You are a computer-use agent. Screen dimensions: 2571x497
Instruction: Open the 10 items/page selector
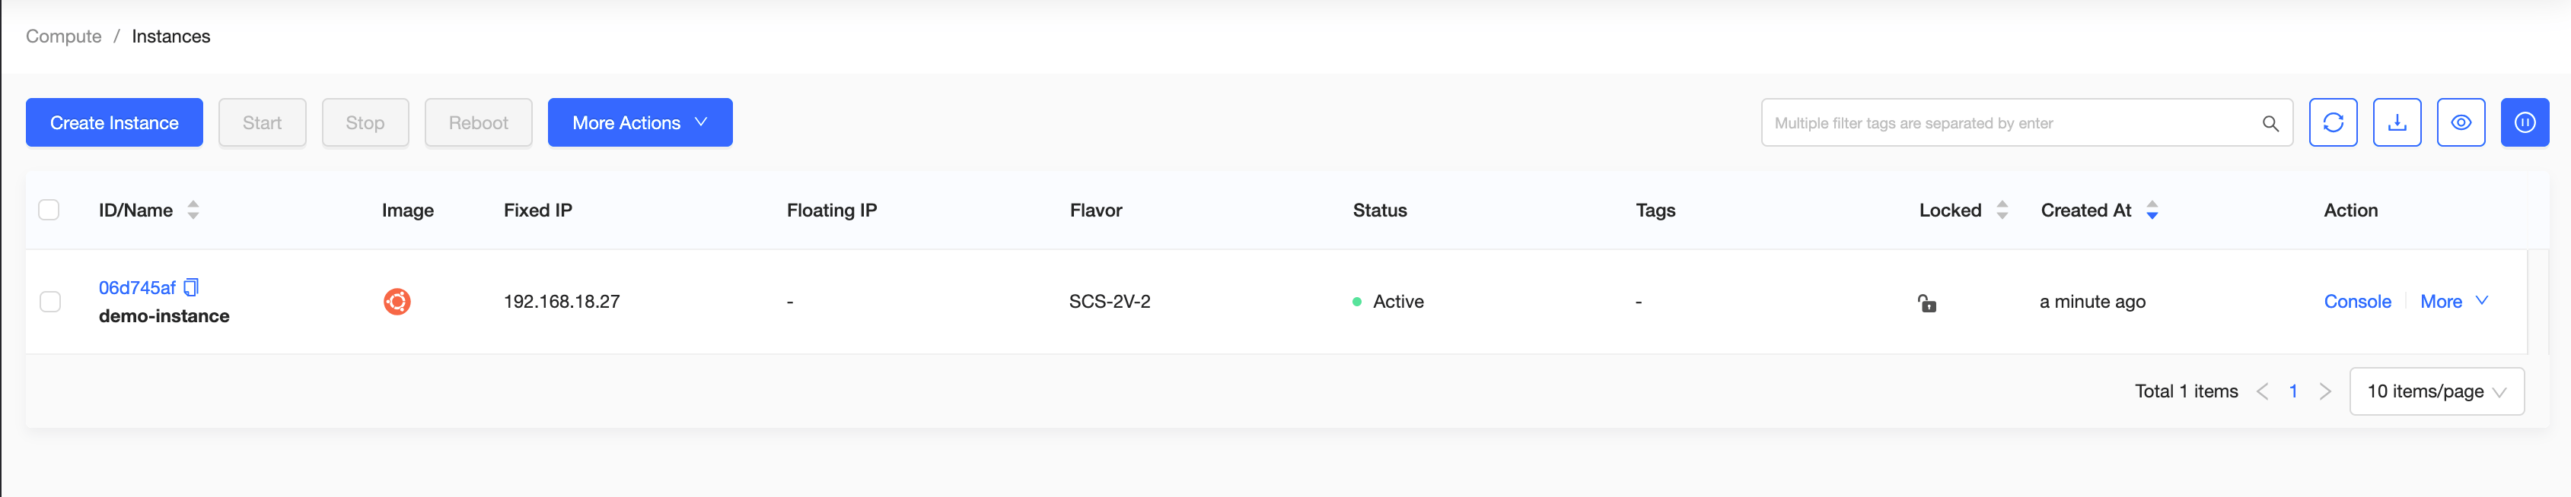2436,391
